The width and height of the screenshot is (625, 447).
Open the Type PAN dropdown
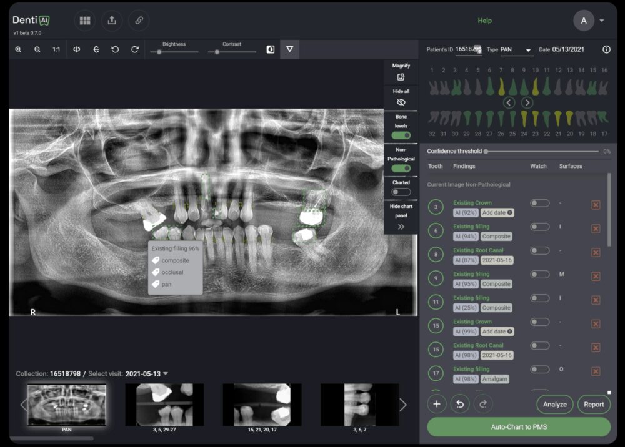pyautogui.click(x=527, y=49)
